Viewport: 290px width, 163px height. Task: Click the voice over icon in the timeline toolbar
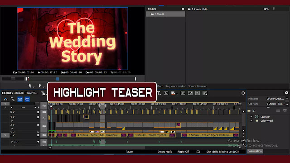pos(166,93)
